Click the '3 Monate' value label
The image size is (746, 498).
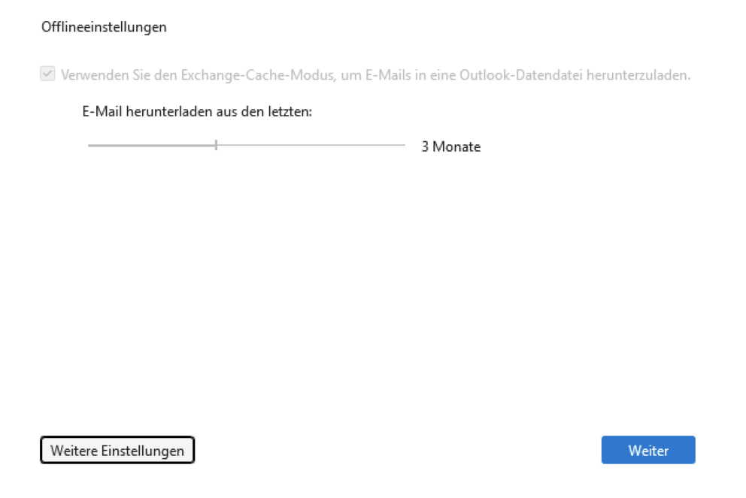click(451, 146)
